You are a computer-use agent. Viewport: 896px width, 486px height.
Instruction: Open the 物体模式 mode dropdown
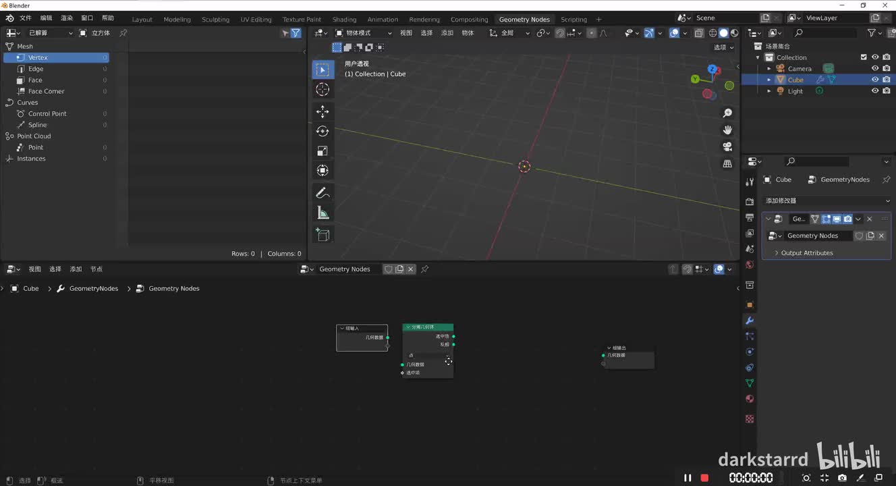point(363,32)
